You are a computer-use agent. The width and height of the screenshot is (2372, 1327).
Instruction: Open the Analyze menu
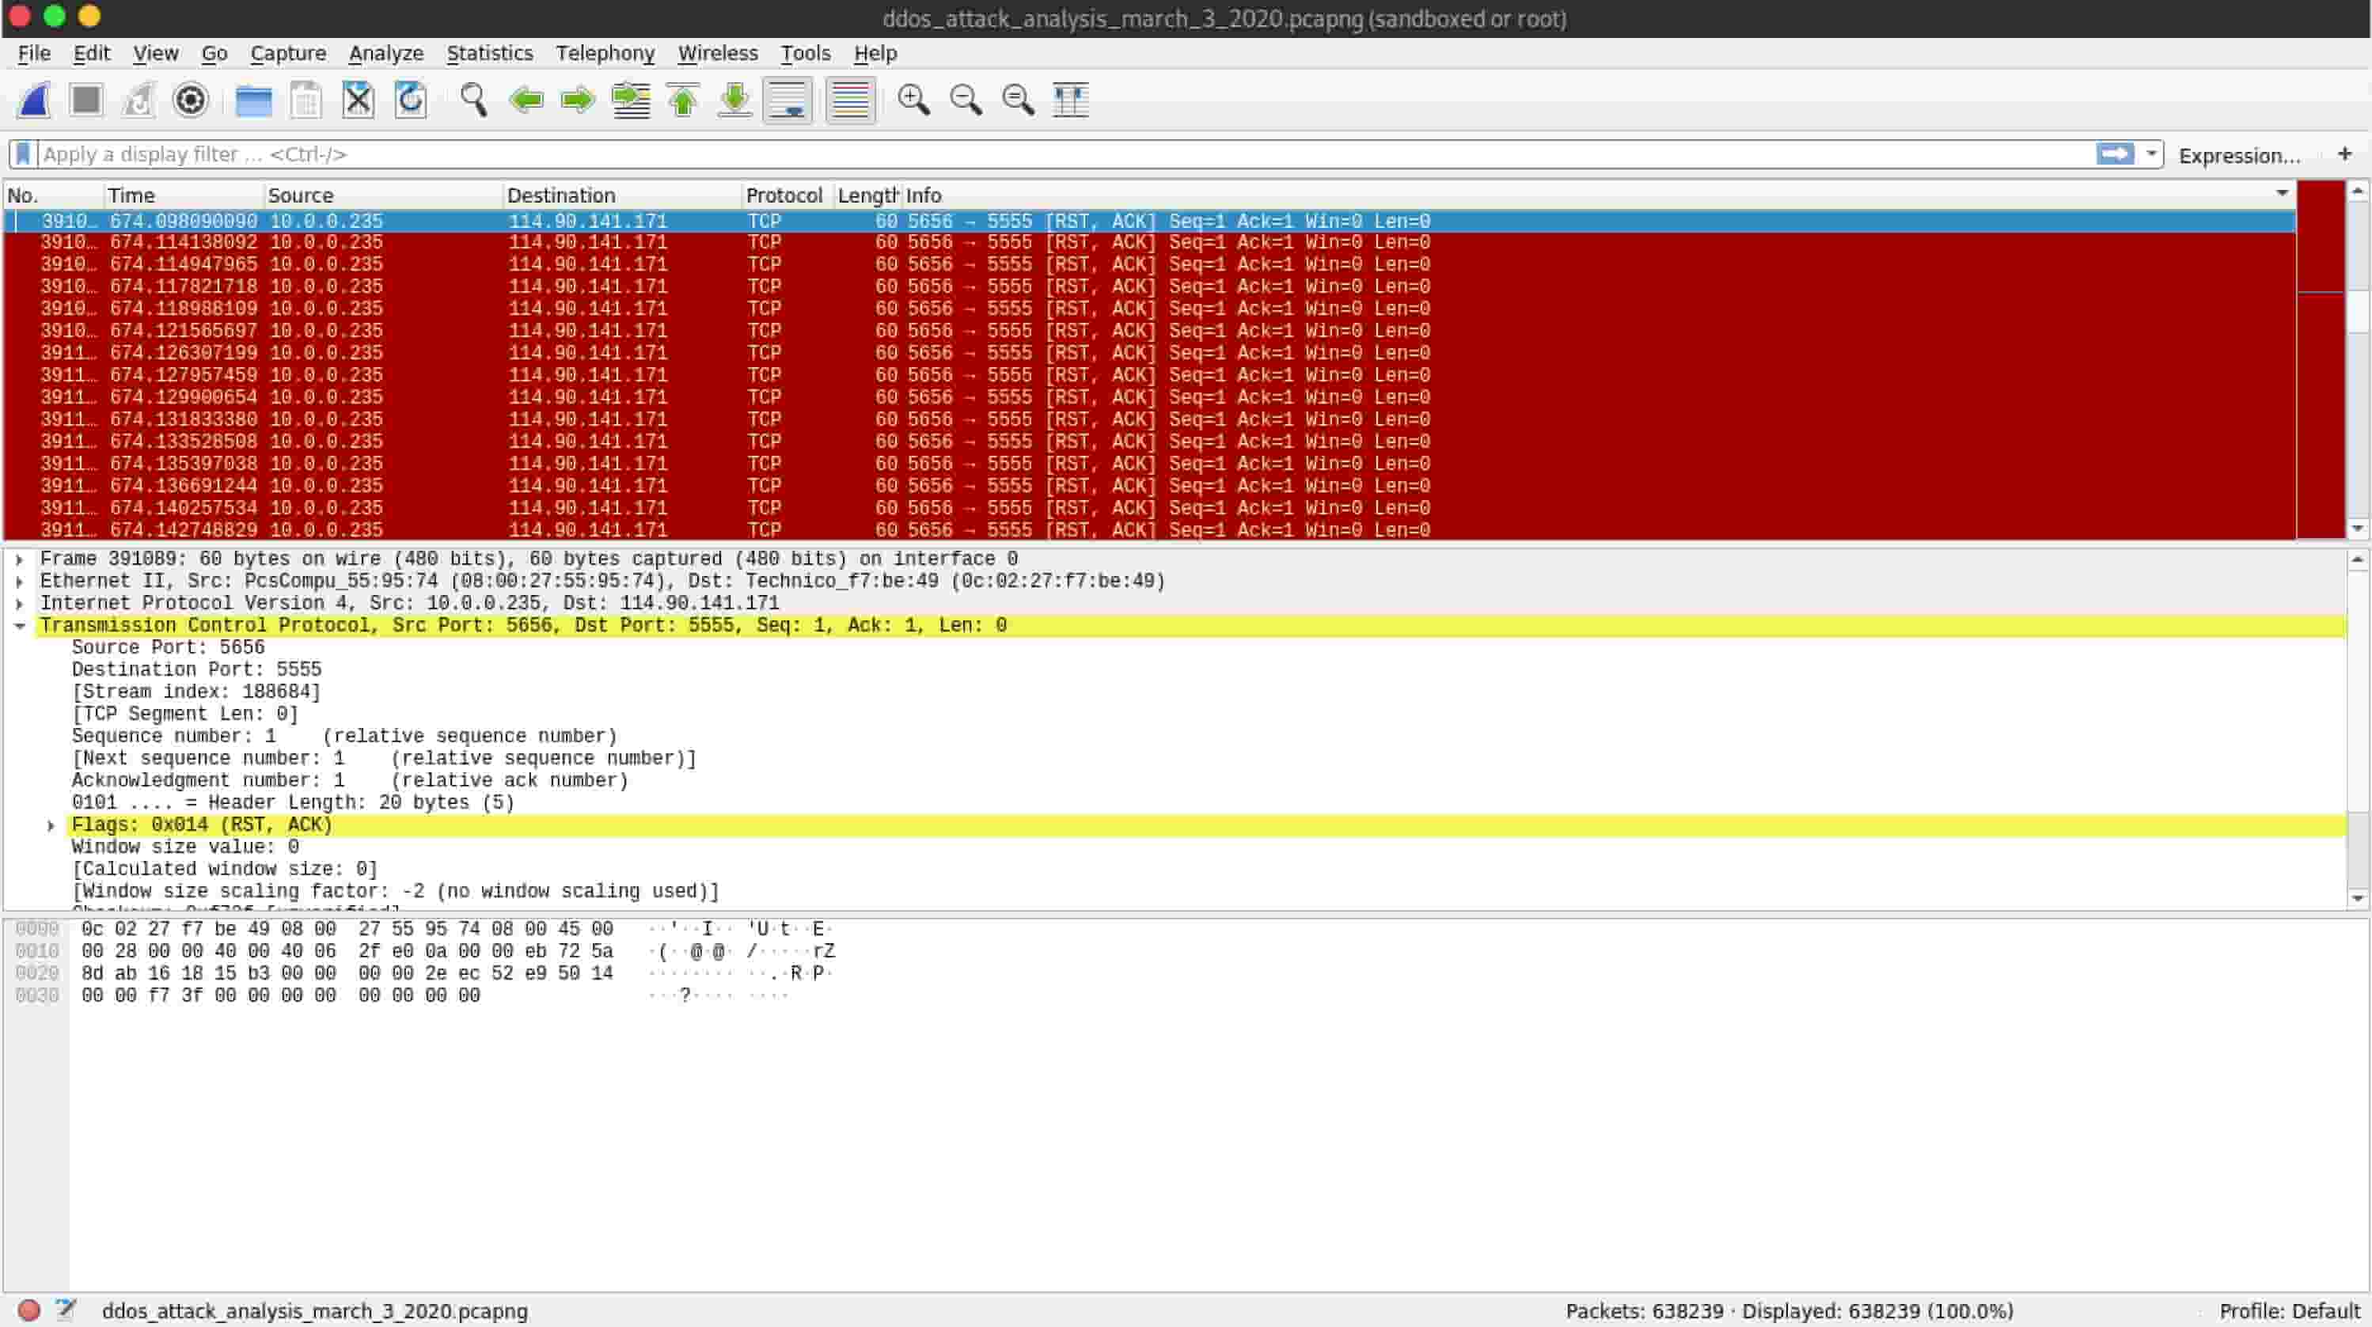386,54
